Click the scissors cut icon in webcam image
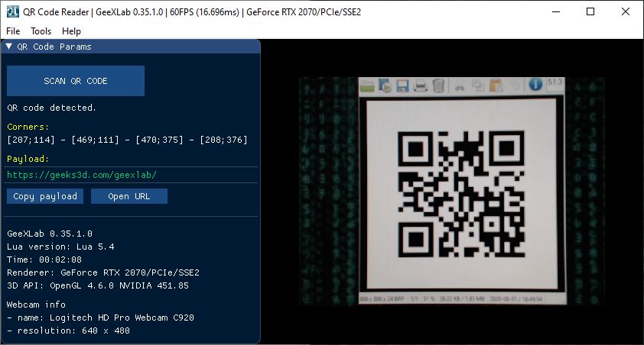644x345 pixels. pyautogui.click(x=460, y=86)
